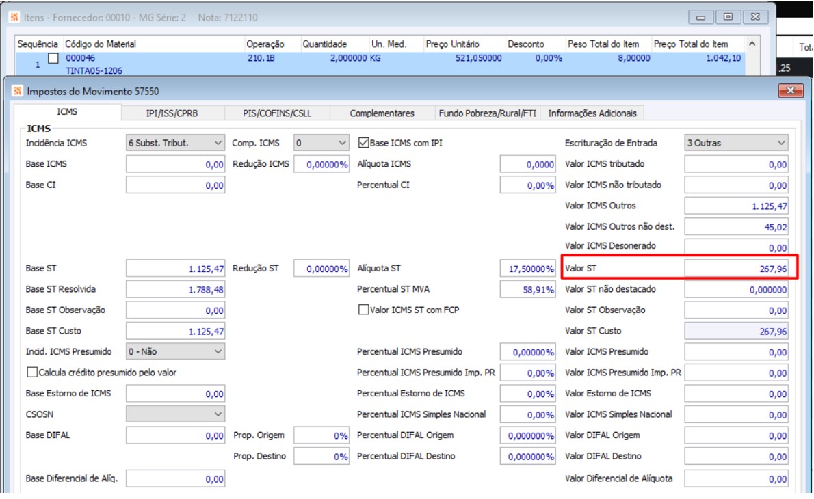Open the PIS/COFINS/CSLL tab
This screenshot has width=814, height=499.
(x=277, y=113)
